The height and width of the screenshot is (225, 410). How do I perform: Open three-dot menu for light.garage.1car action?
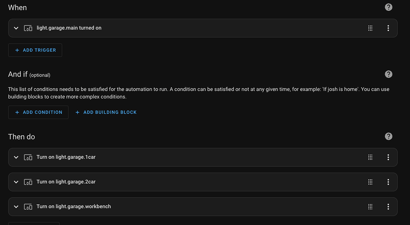coord(388,157)
